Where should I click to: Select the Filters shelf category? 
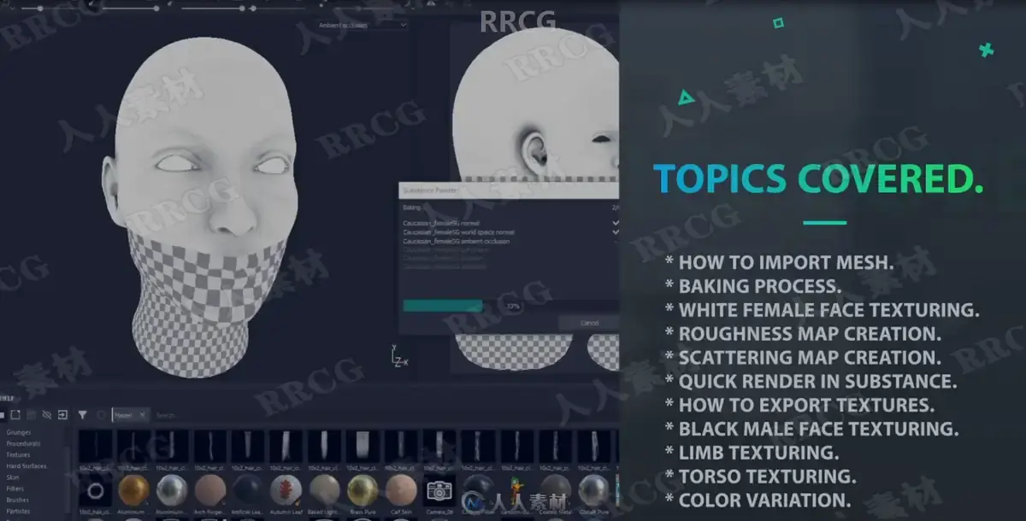point(16,489)
